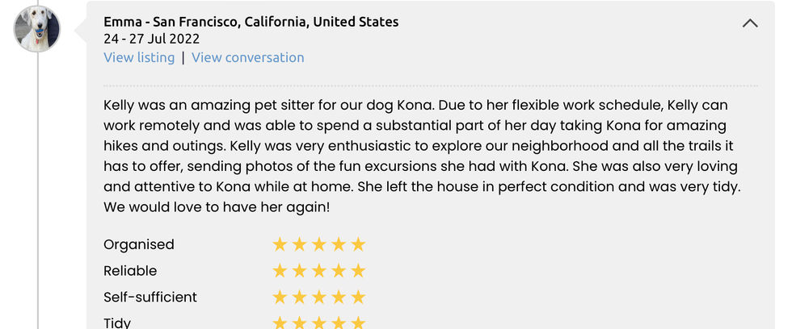Click the fifth star in the Organised rating
This screenshot has width=792, height=329.
pos(358,245)
